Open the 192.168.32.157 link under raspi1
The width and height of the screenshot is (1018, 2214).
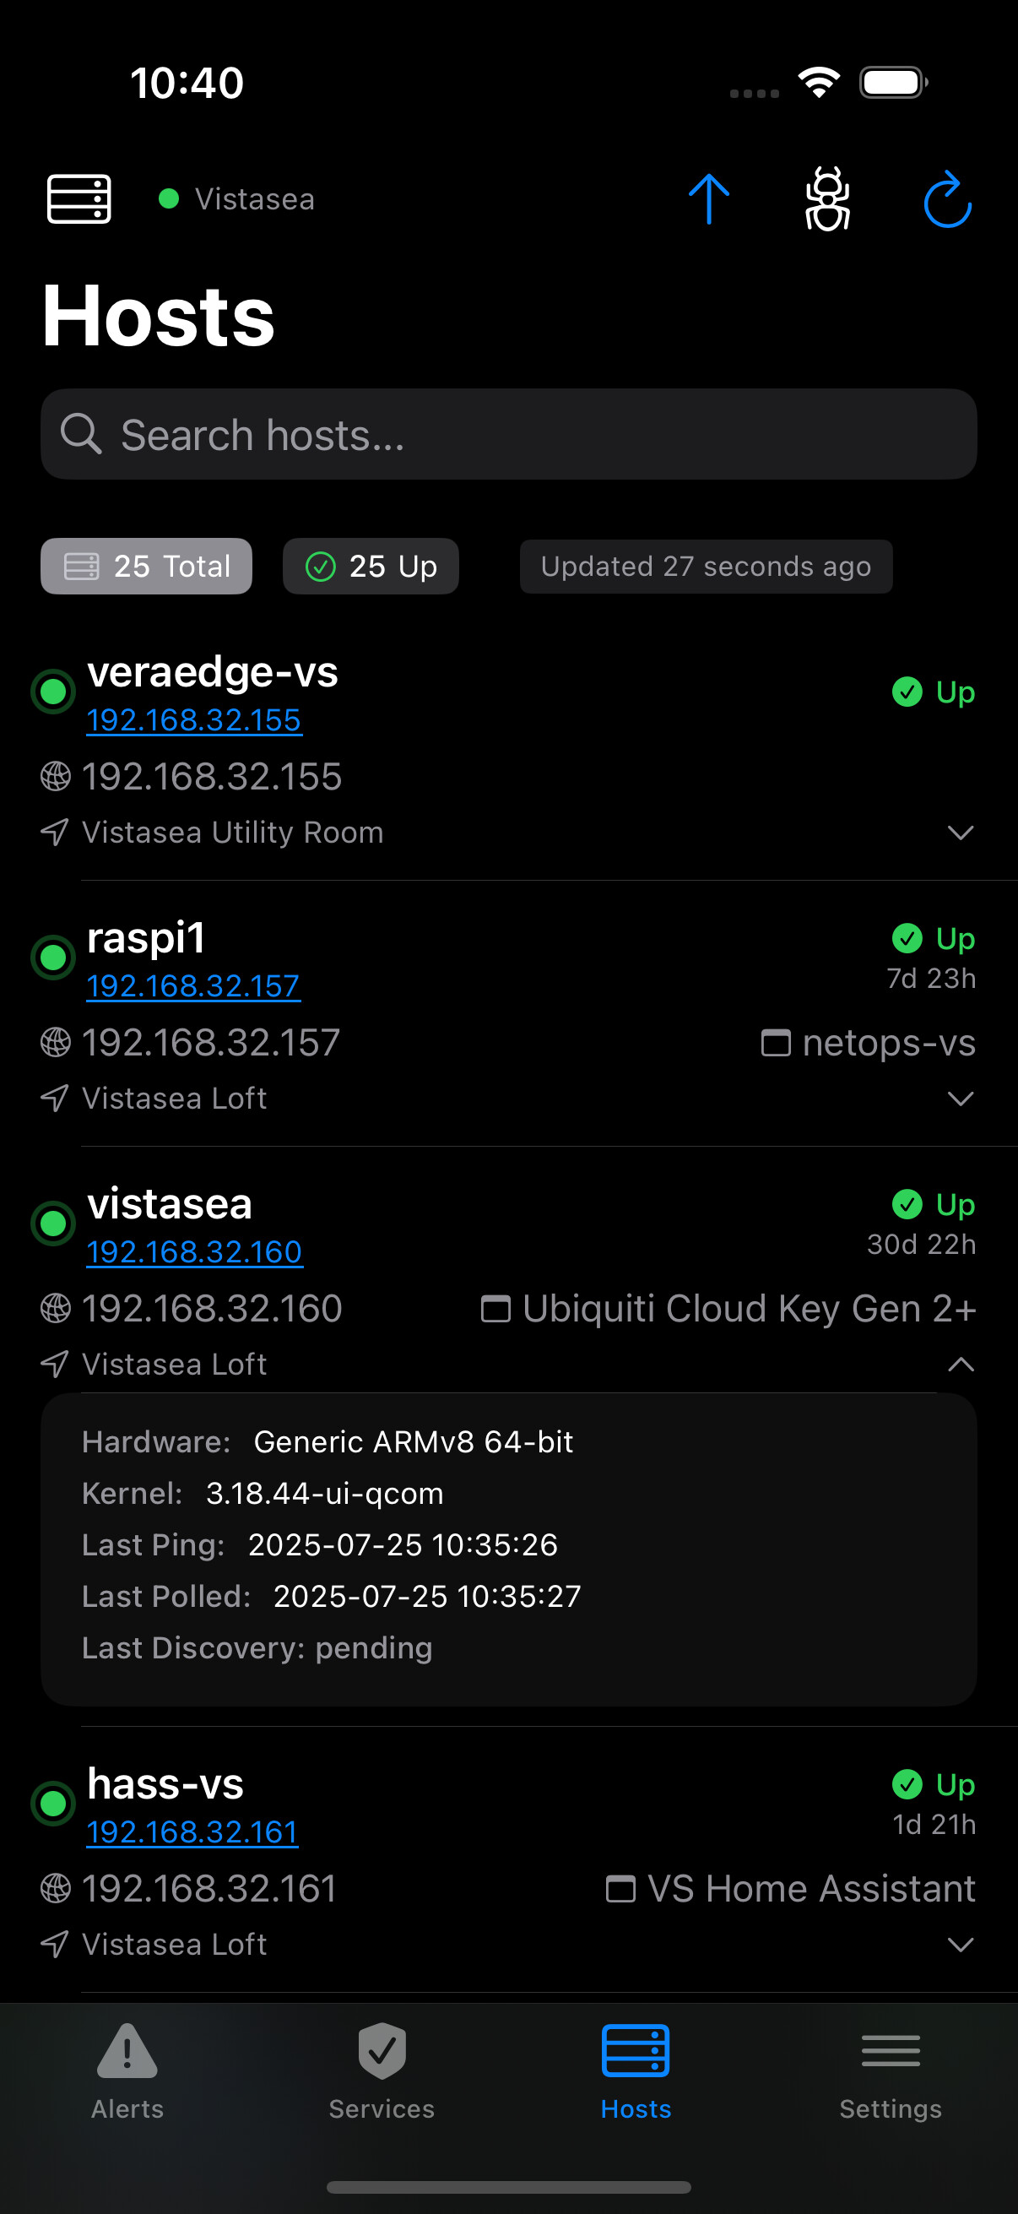pos(192,985)
